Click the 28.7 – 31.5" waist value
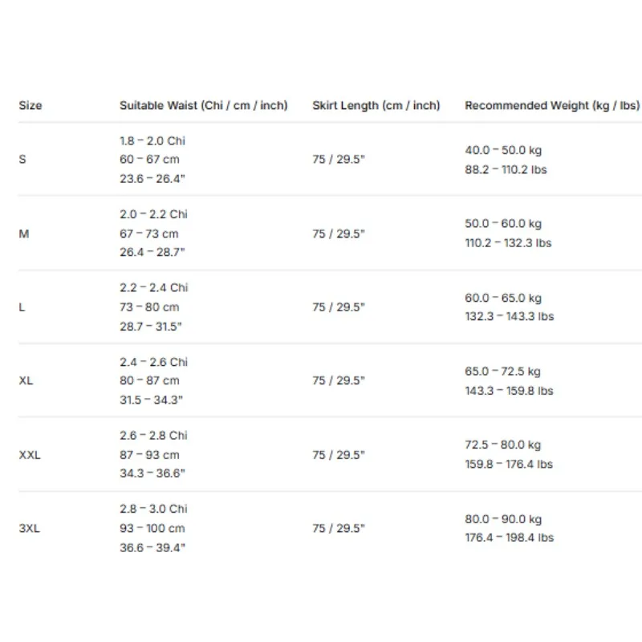Viewport: 642px width, 642px height. pyautogui.click(x=151, y=327)
